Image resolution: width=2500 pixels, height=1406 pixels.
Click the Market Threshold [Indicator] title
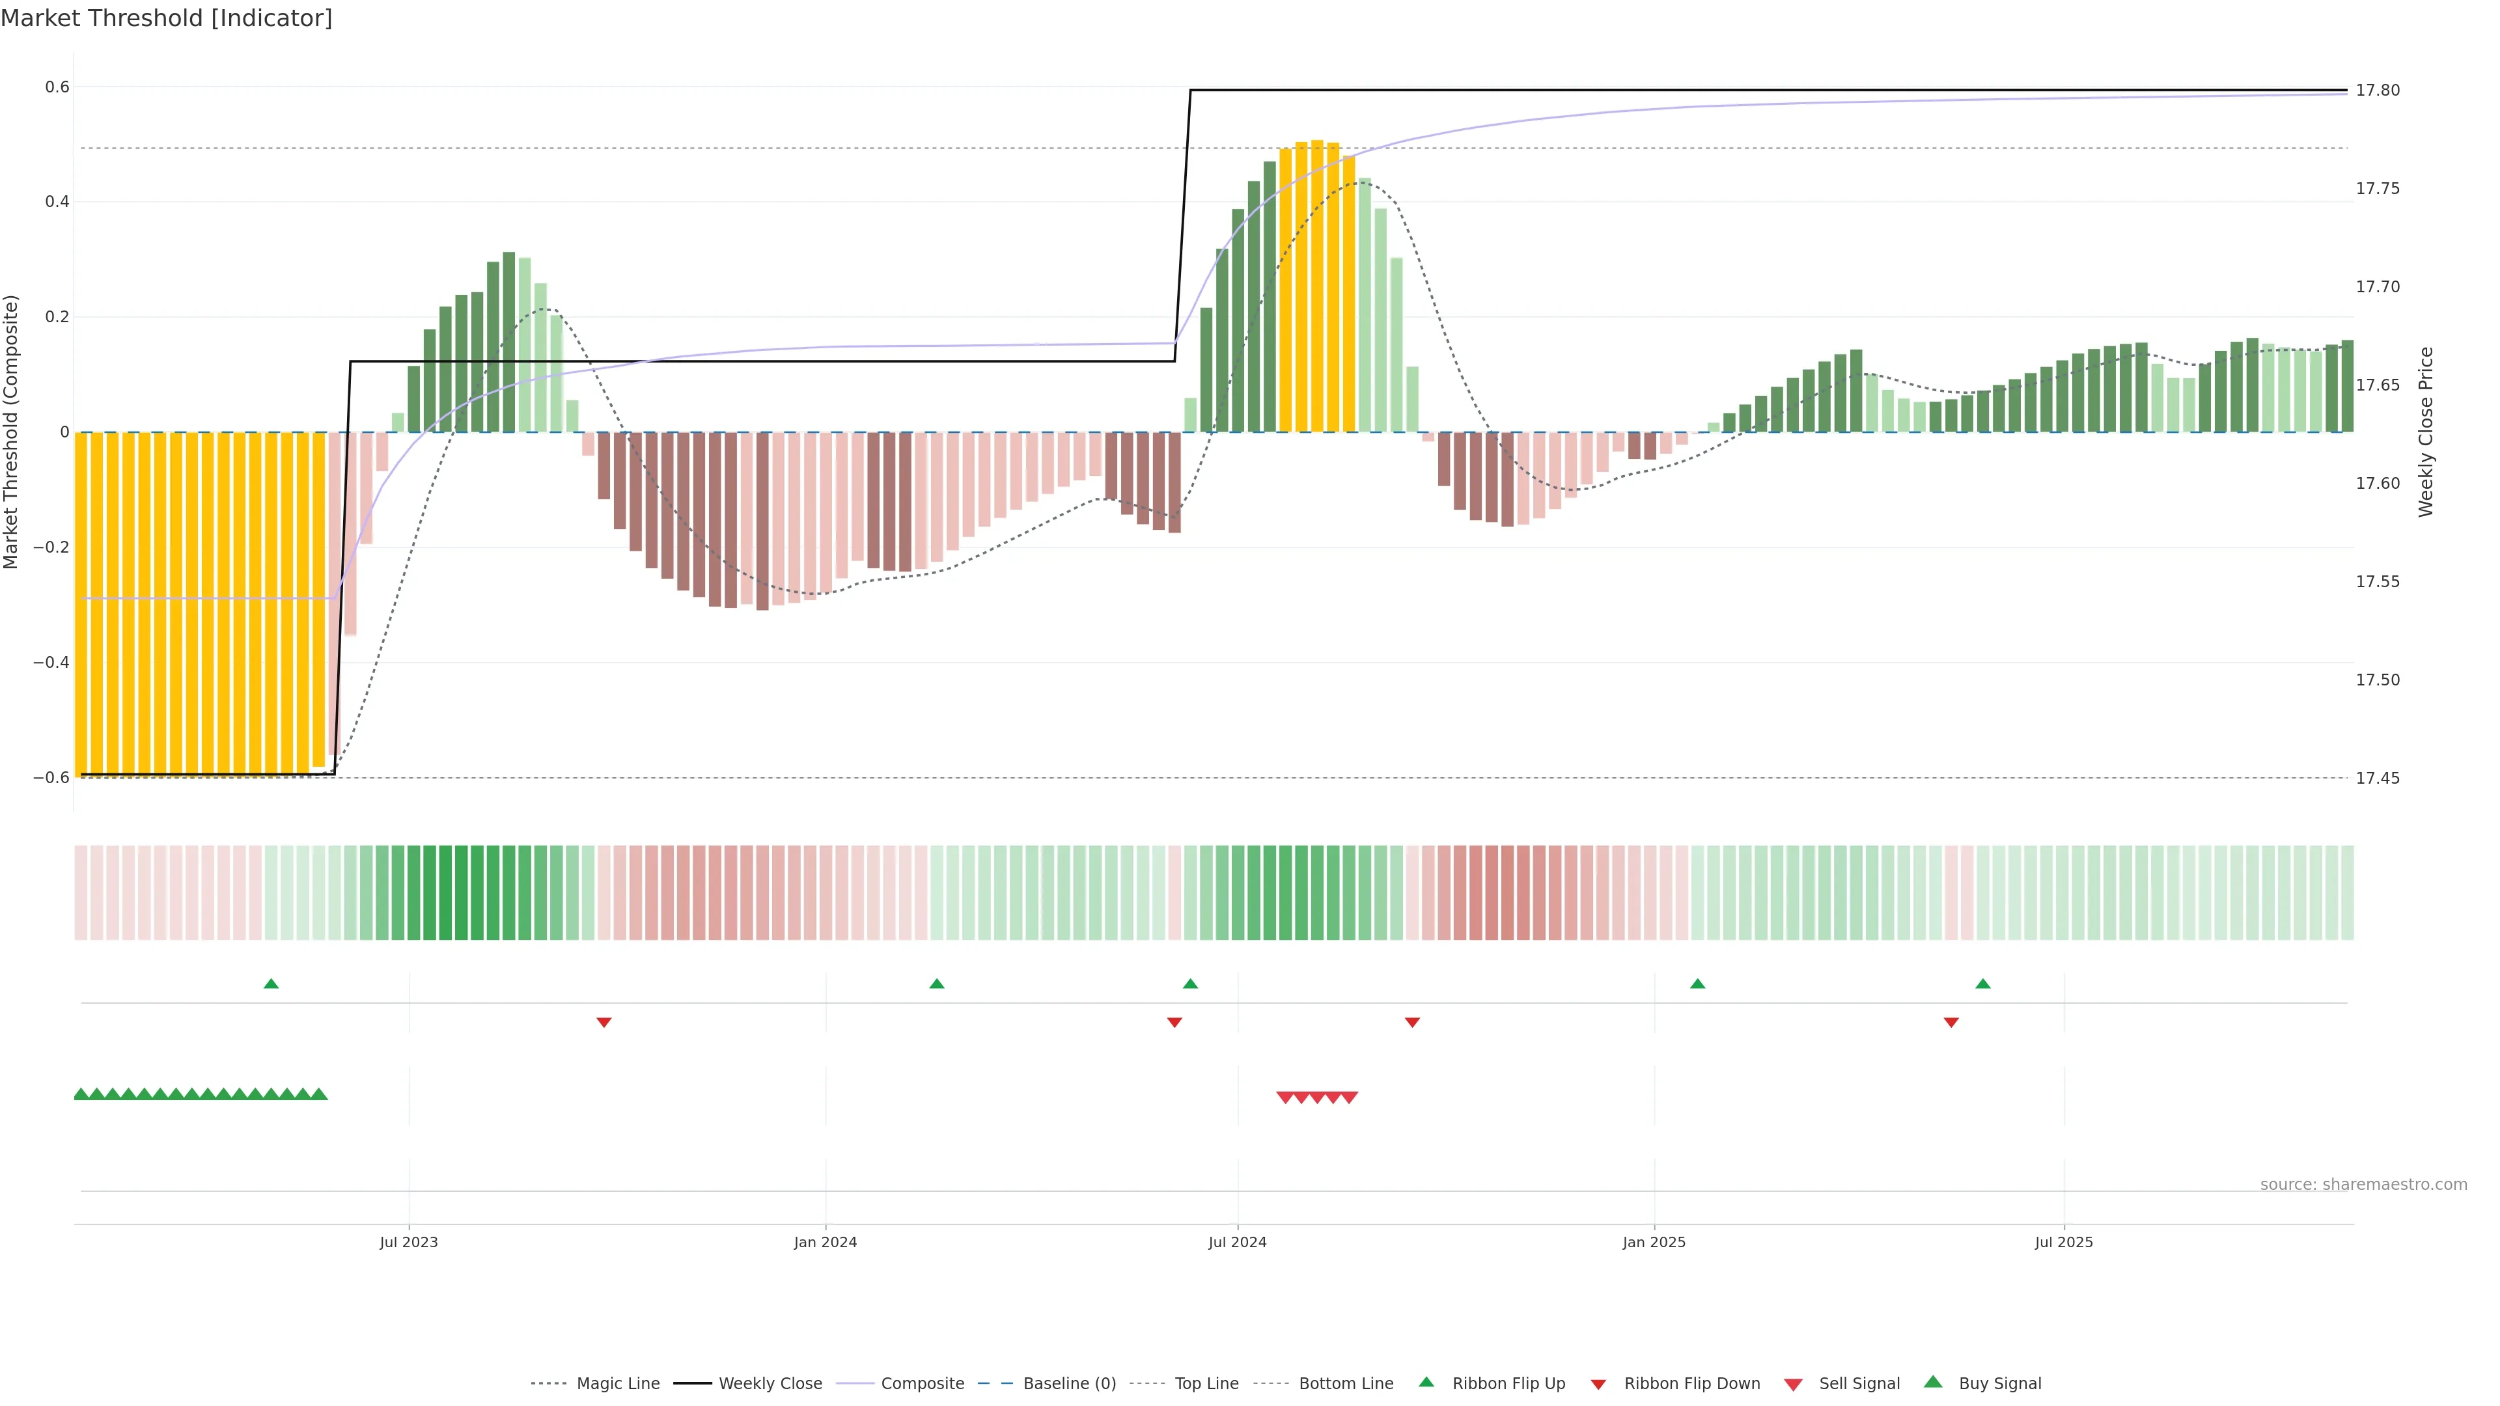[166, 18]
